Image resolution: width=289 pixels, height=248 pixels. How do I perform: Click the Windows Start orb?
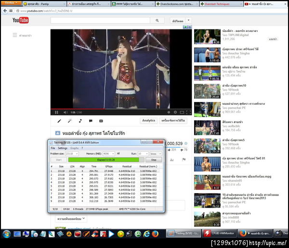point(6,234)
